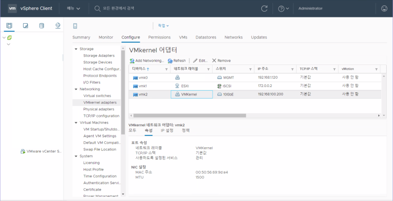Open the VMs and Templates inventory view

(x=25, y=25)
